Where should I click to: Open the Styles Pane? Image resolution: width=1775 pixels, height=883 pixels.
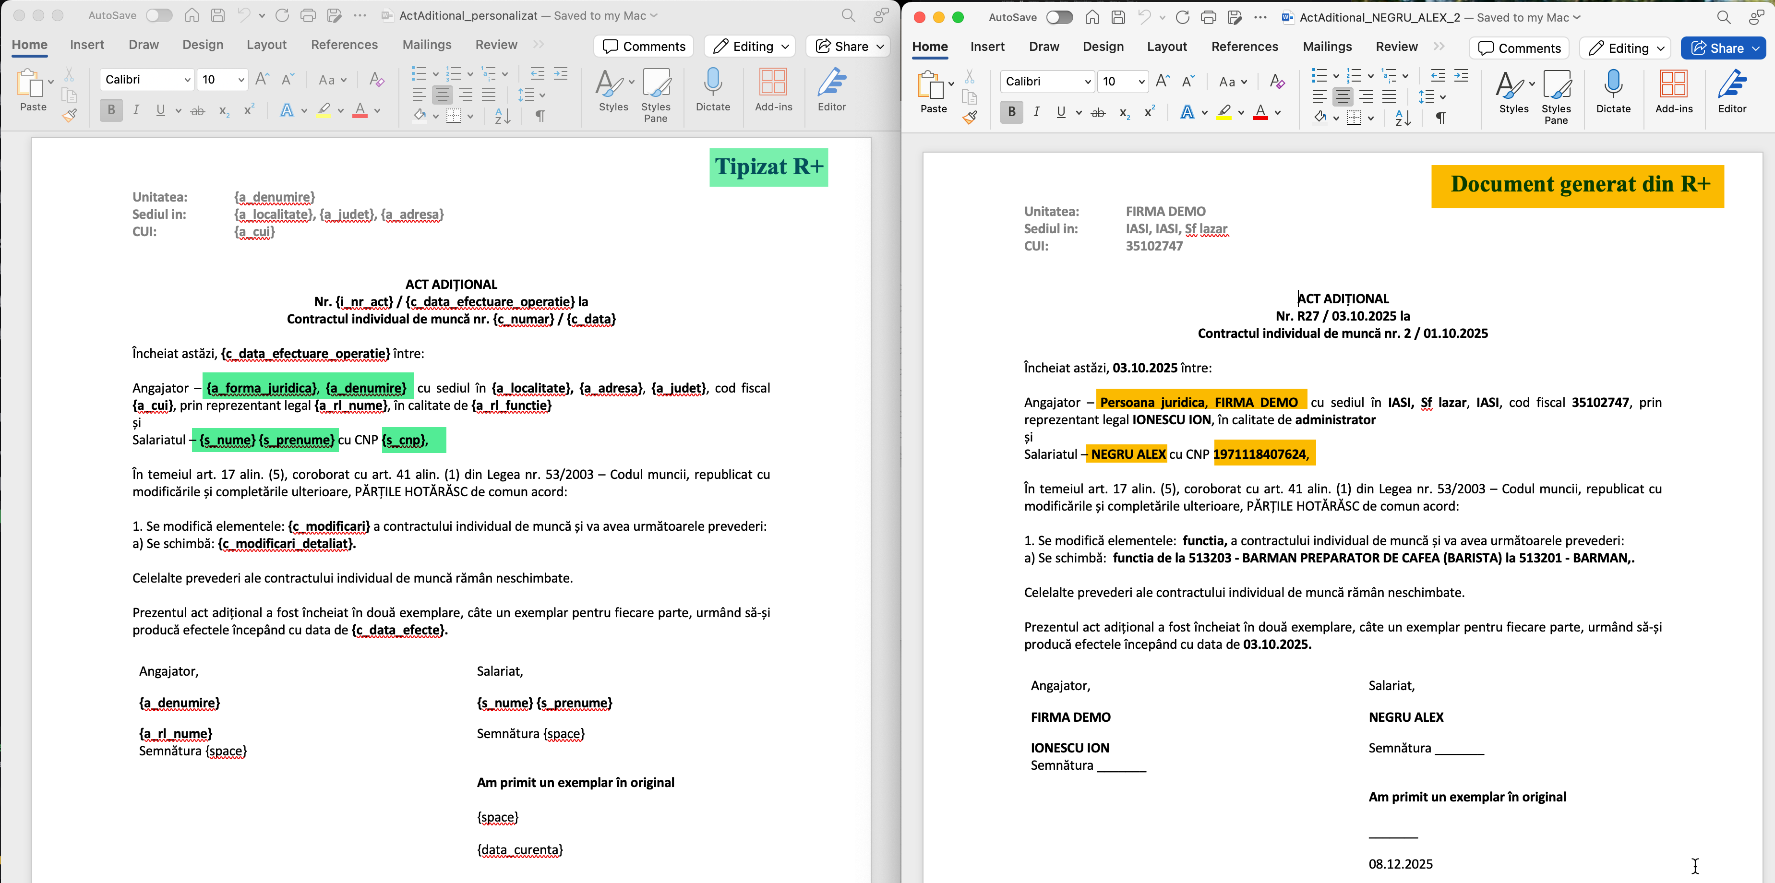pyautogui.click(x=655, y=96)
